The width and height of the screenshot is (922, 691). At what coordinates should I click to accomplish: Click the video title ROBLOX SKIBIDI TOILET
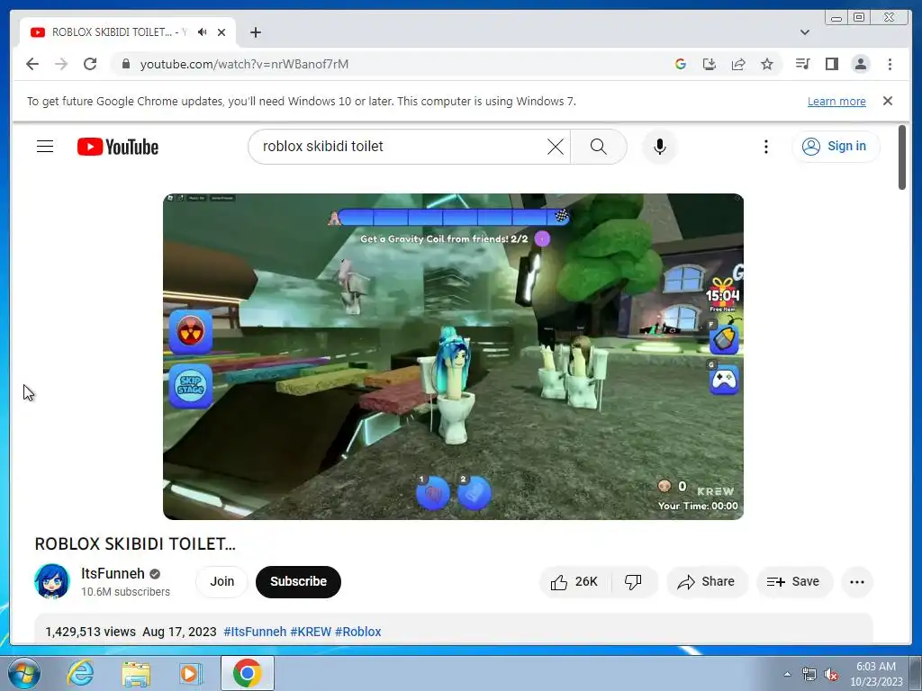(135, 543)
